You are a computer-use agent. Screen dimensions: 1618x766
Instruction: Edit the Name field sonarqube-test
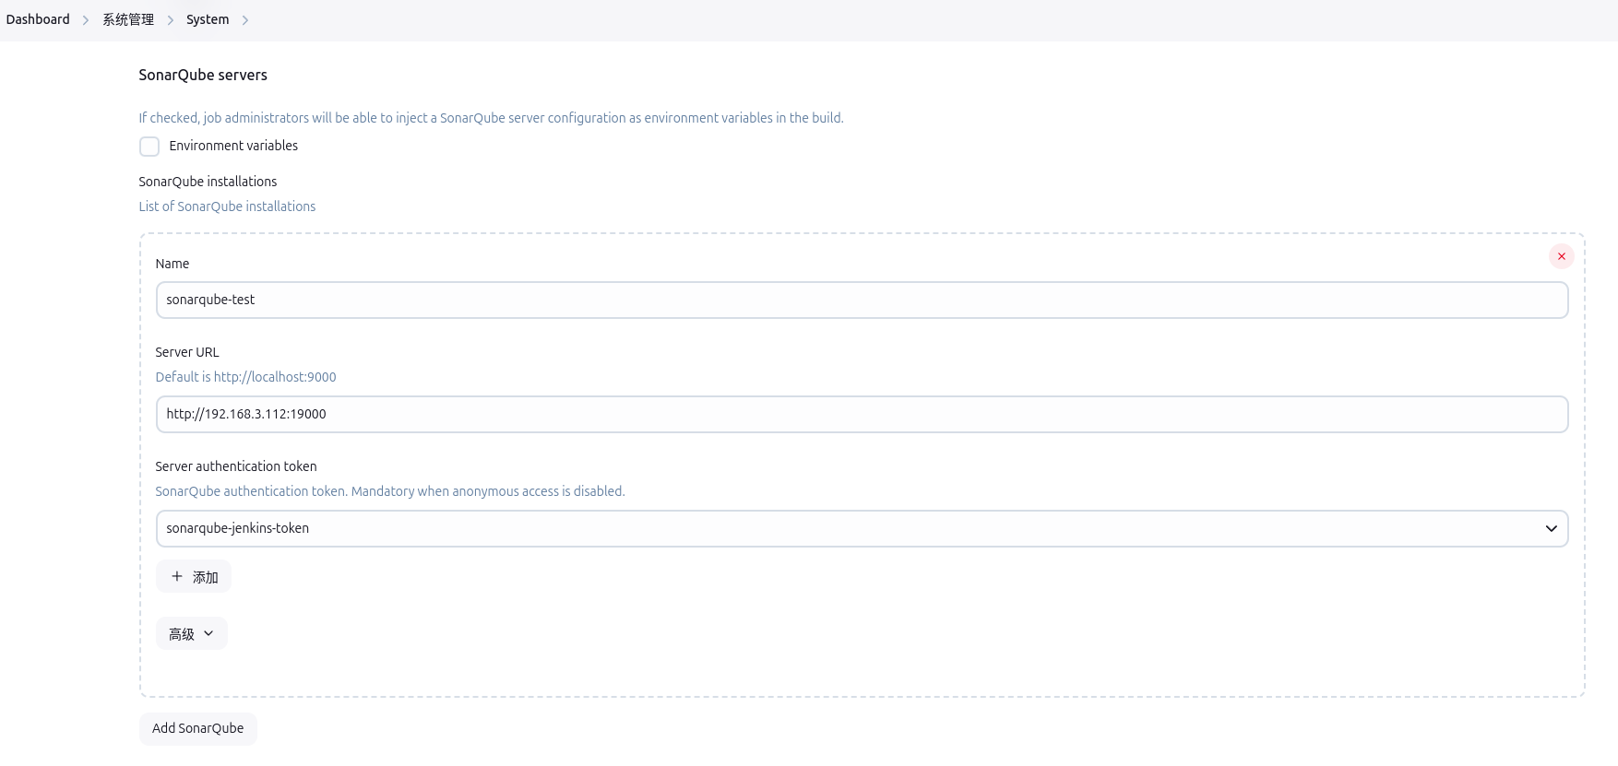(x=862, y=301)
